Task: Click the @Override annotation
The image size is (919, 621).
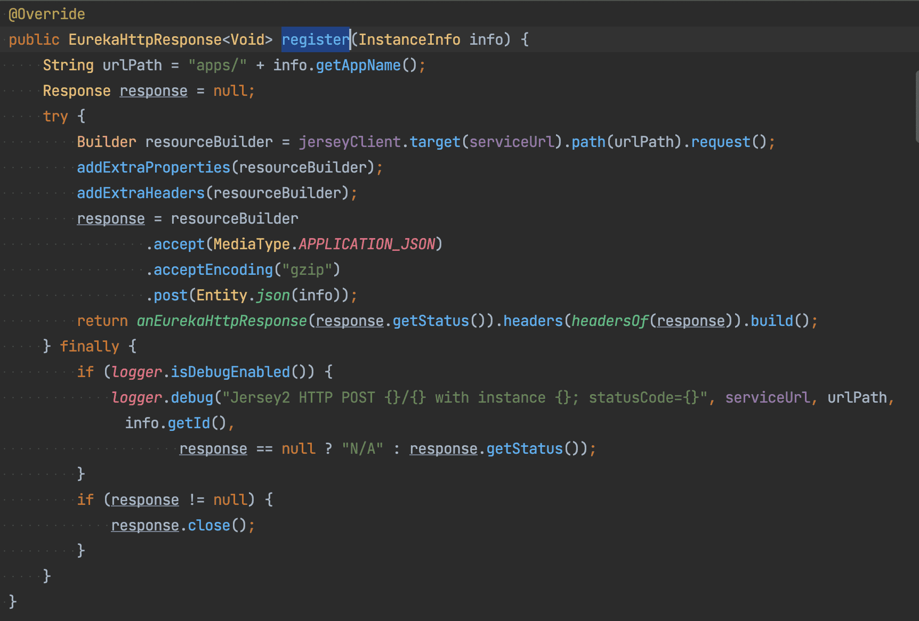Action: coord(47,14)
